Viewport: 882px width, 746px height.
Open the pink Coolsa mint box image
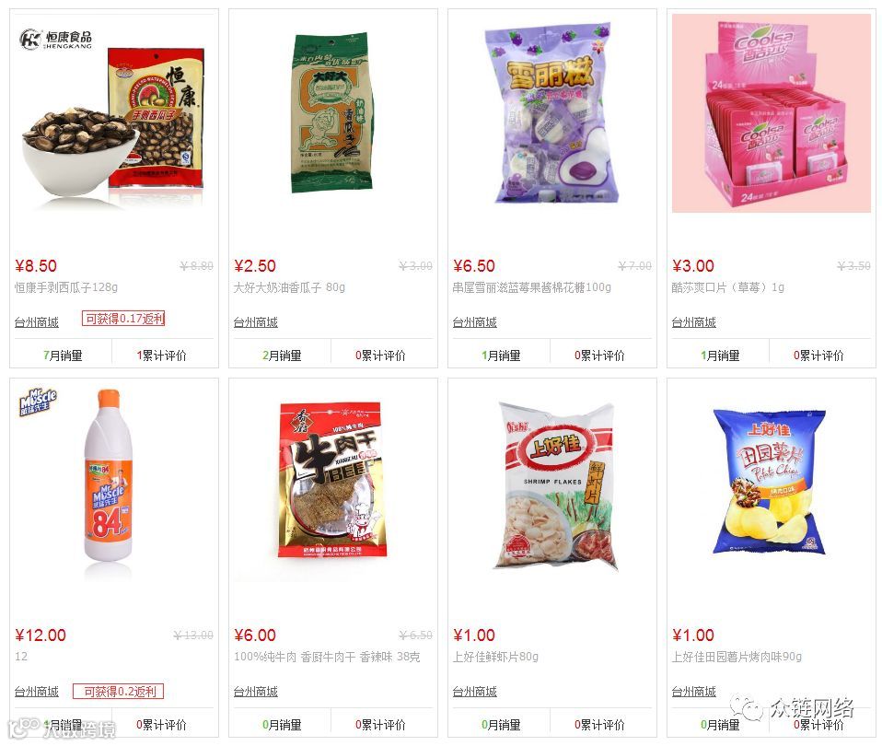tap(772, 113)
